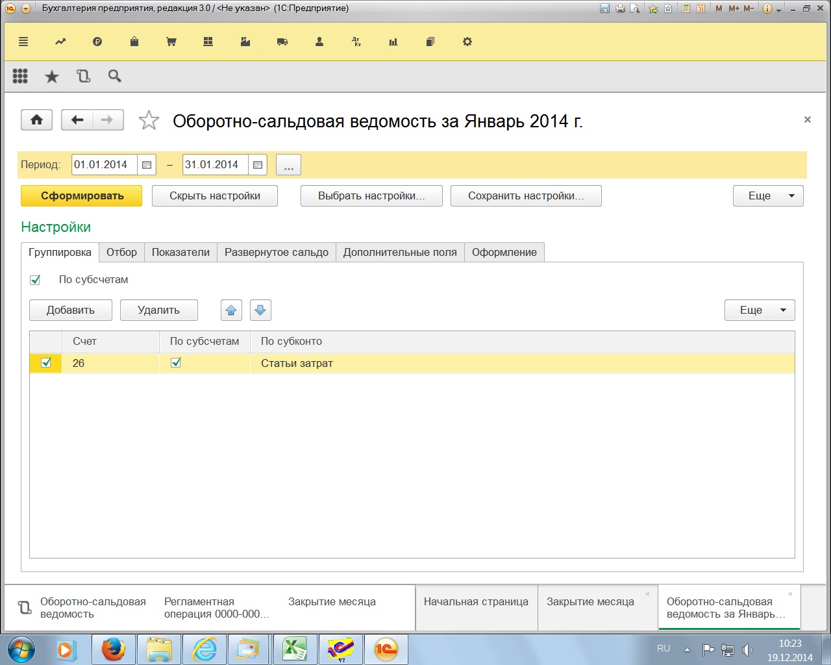Uncheck the row checkbox for account 26

point(46,363)
